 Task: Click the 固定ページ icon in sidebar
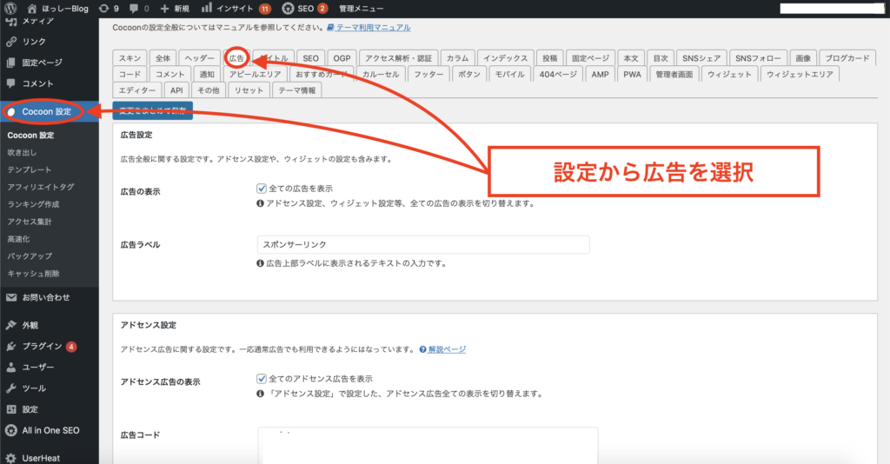11,63
